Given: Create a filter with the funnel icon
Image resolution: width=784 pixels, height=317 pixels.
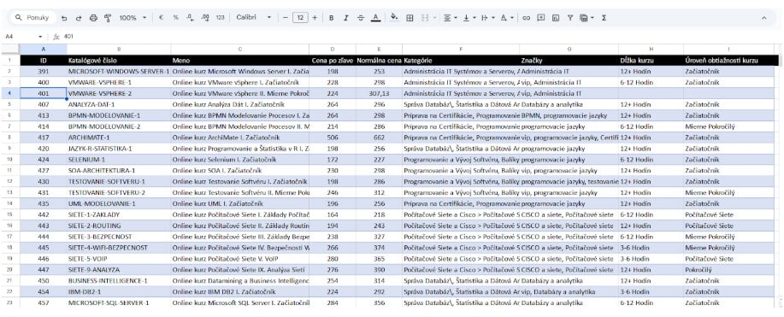Looking at the screenshot, I should click(569, 17).
